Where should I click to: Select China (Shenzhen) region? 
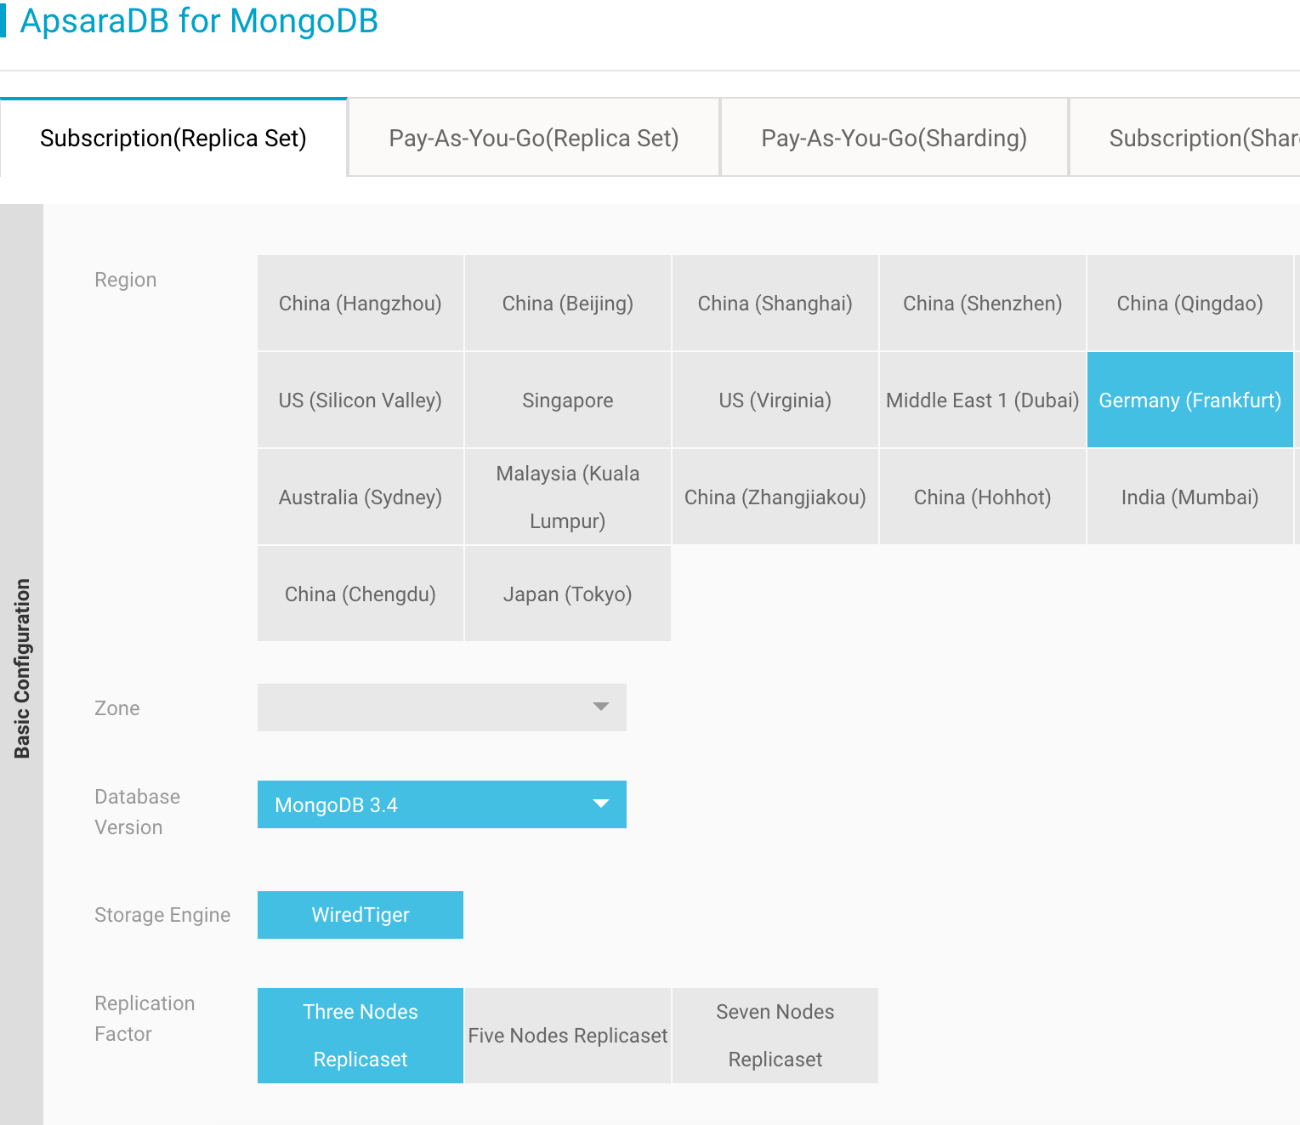983,304
